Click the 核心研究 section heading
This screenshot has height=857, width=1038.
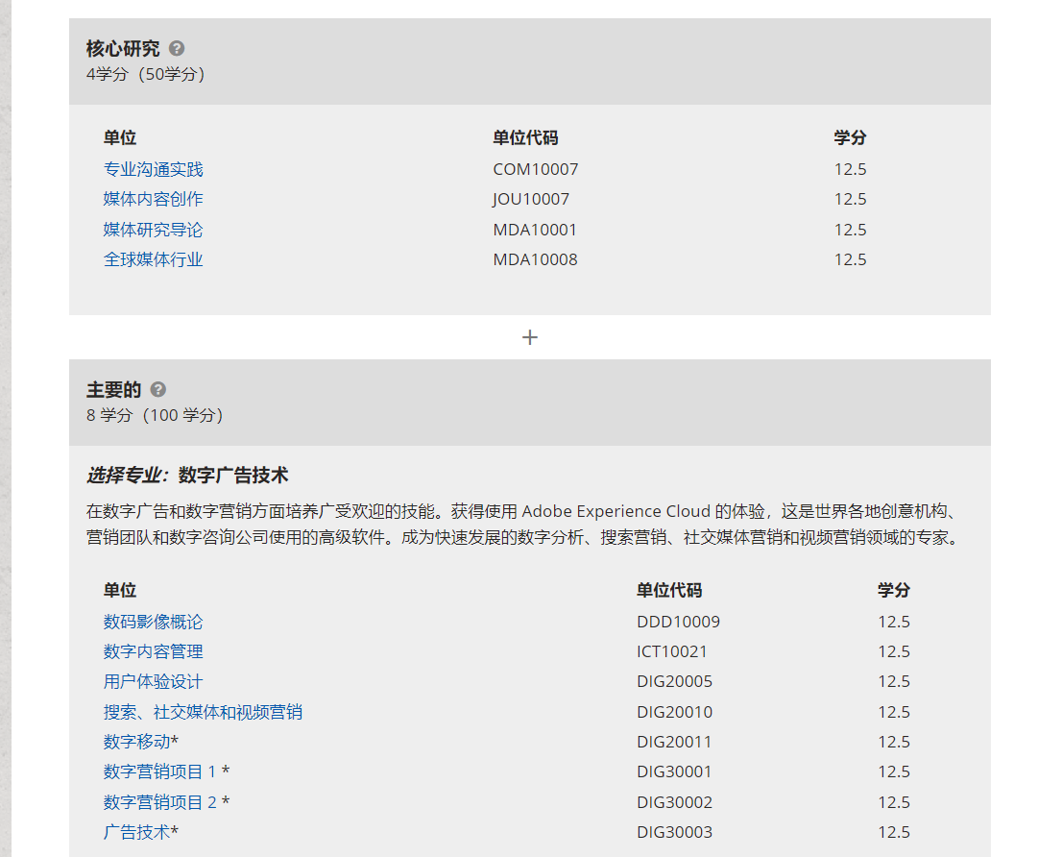tap(123, 48)
